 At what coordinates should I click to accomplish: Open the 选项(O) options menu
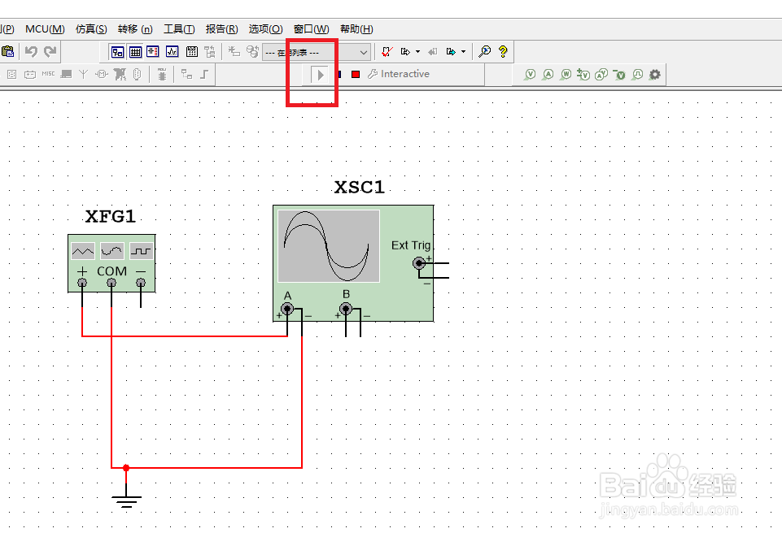[x=266, y=29]
